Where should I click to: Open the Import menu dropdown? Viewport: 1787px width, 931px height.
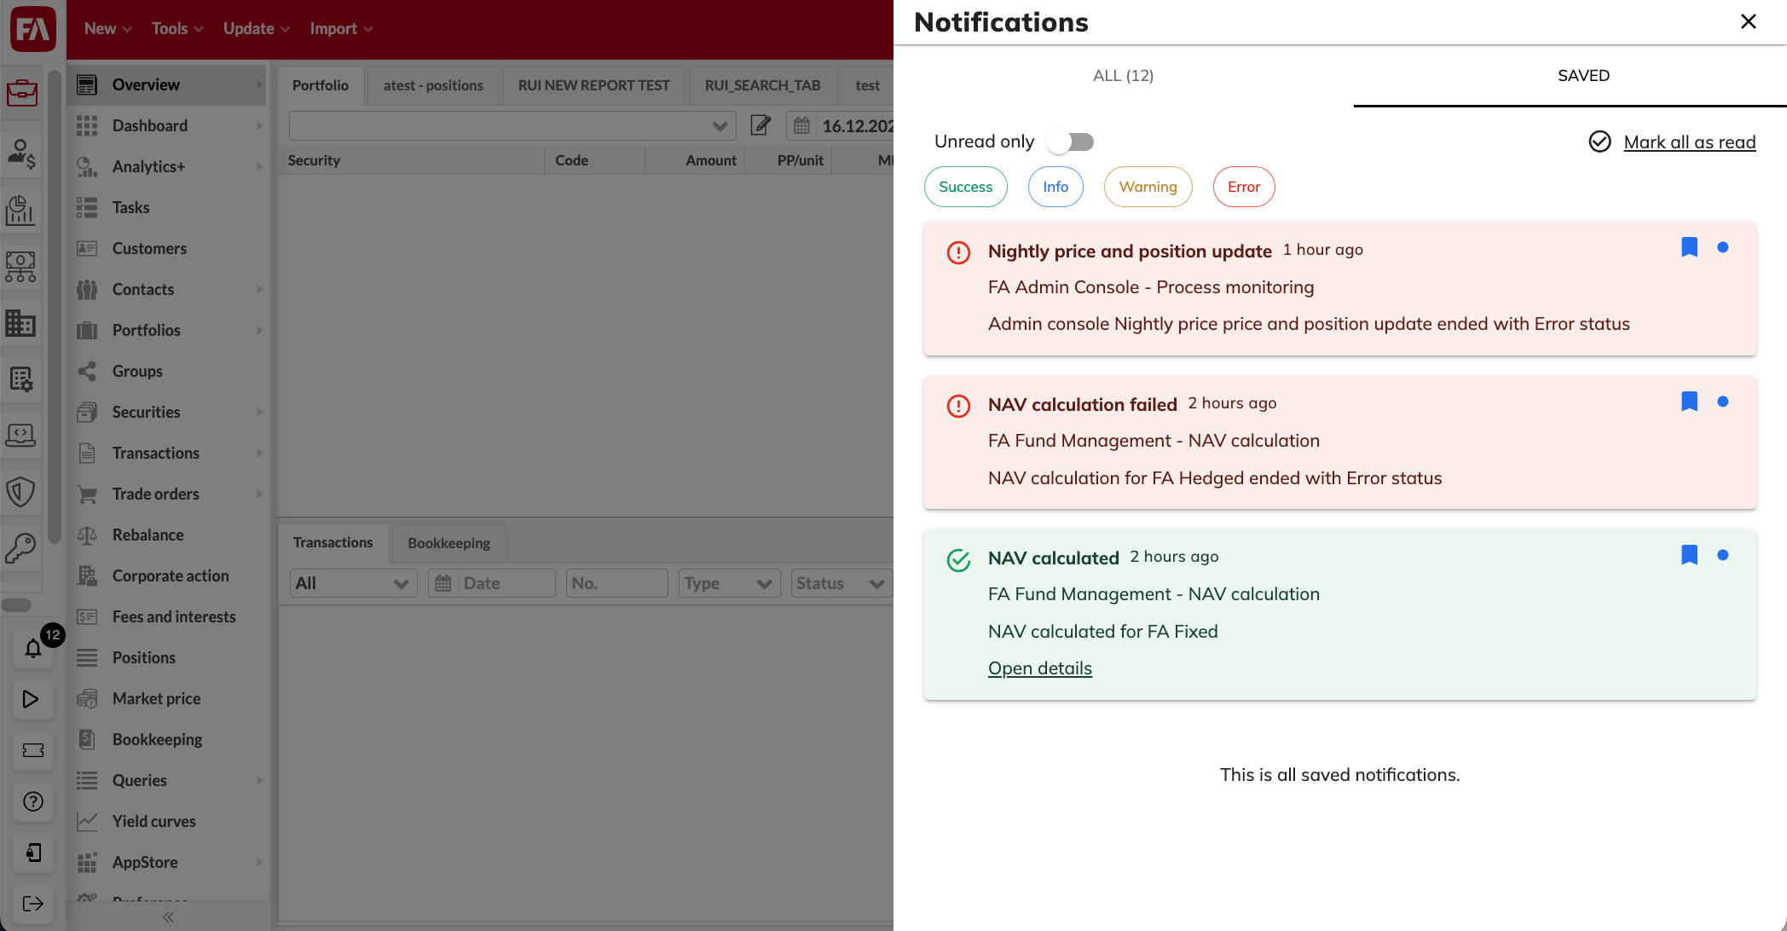click(341, 29)
